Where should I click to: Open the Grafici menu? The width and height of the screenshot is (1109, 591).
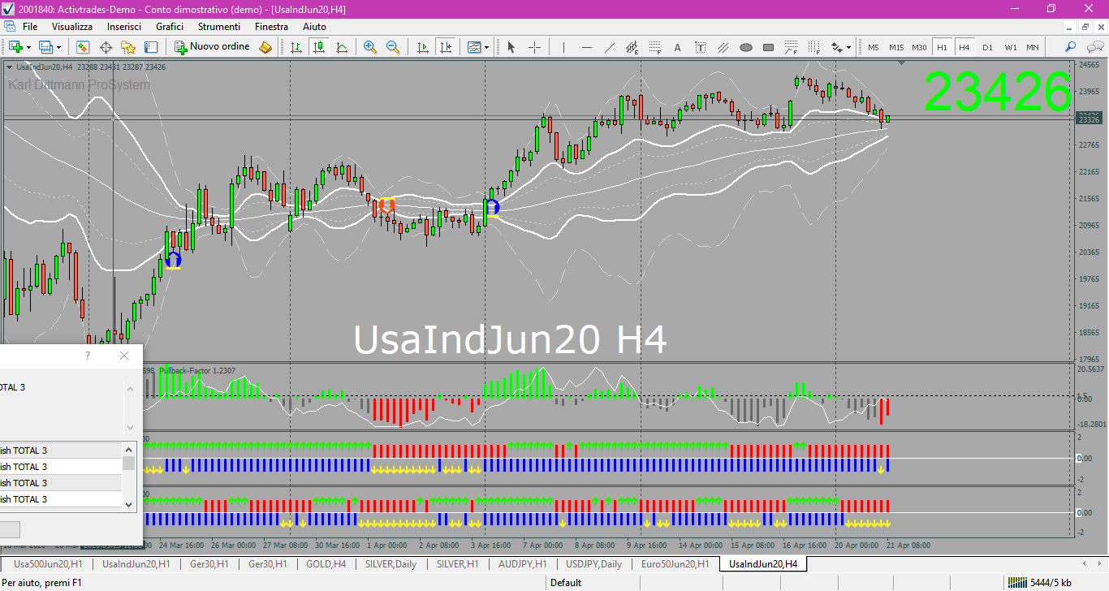click(170, 27)
